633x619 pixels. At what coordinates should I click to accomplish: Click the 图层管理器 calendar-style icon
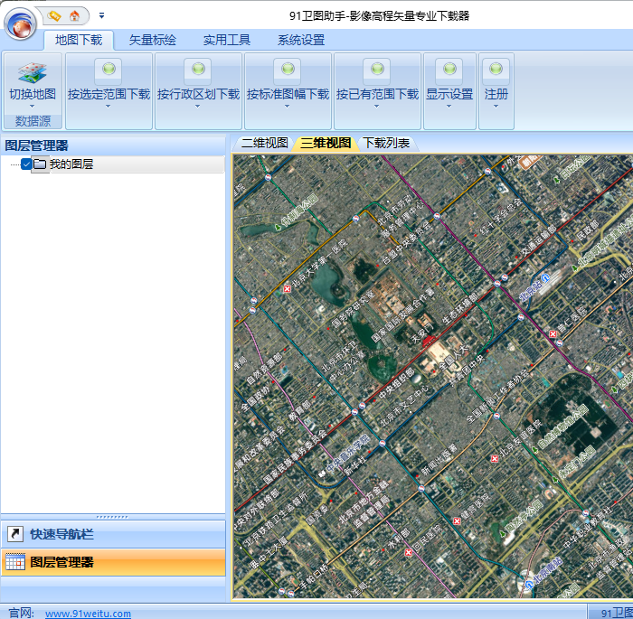[15, 562]
